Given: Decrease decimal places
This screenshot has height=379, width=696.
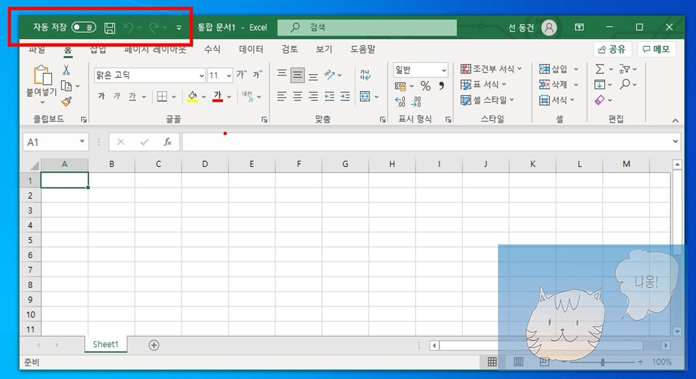Looking at the screenshot, I should click(x=416, y=102).
